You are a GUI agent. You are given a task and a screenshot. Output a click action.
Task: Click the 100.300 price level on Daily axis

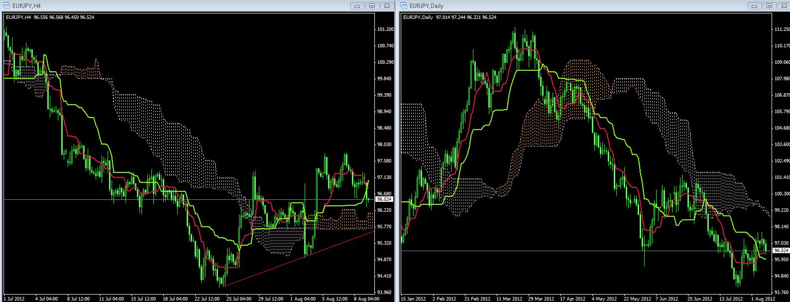782,194
